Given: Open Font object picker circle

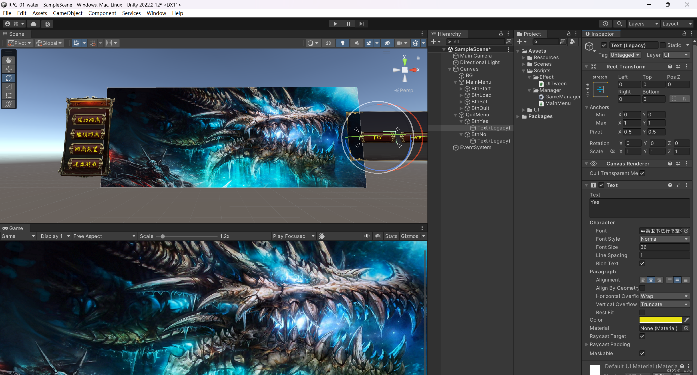Looking at the screenshot, I should 686,231.
